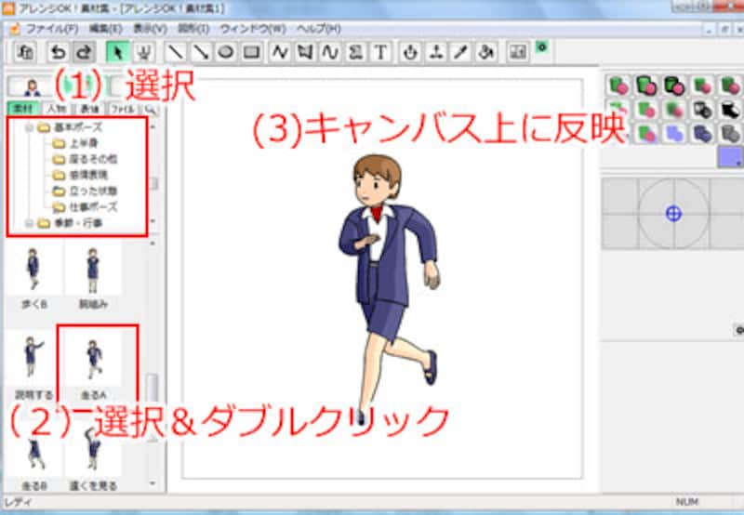Select the 季節・行事 folder
744x515 pixels.
71,223
